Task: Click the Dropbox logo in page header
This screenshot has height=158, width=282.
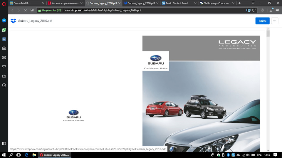Action: coord(13,21)
